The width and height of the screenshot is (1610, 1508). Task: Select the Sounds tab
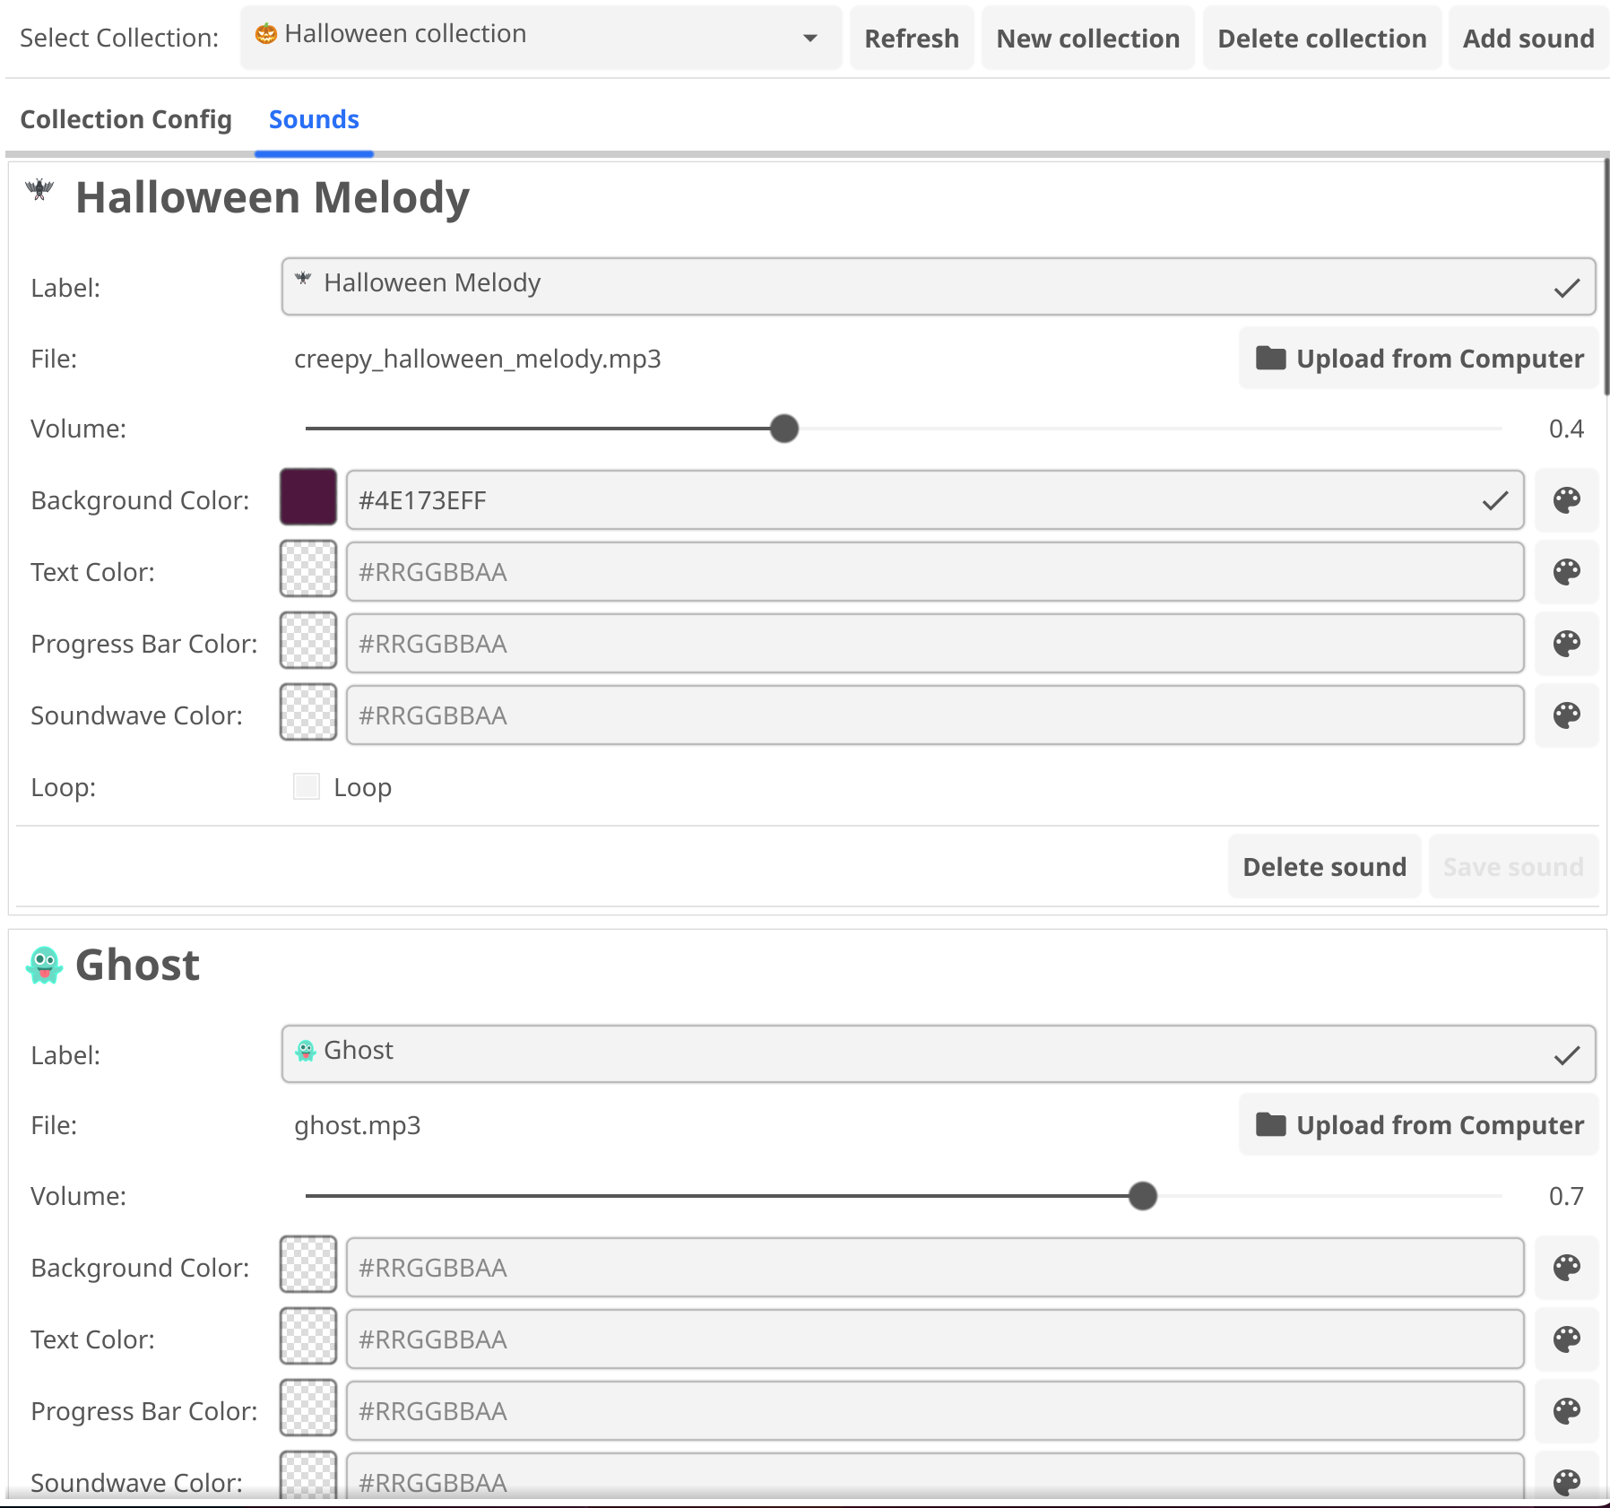click(314, 119)
